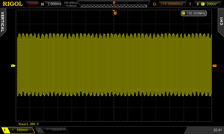Click the 500mV channel 1 scale label
Image resolution: width=224 pixels, height=134 pixels.
point(22,130)
